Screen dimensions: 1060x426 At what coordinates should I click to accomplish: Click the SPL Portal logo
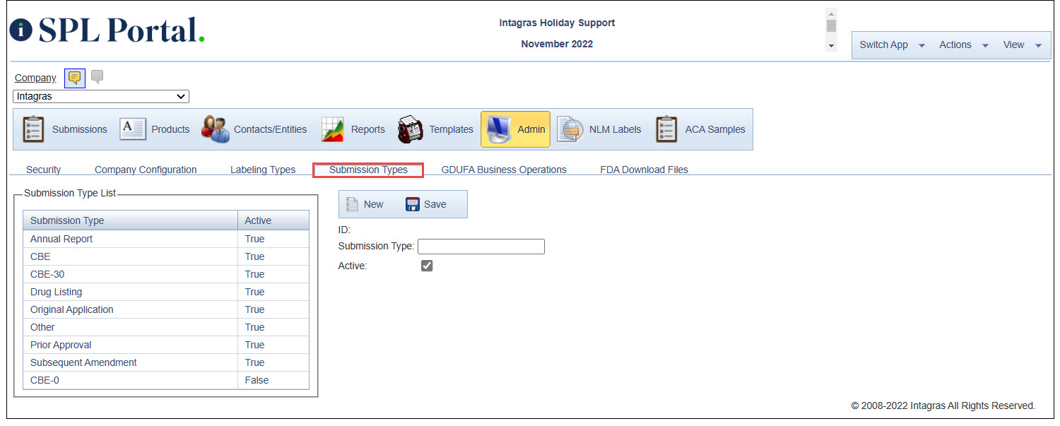pyautogui.click(x=107, y=30)
